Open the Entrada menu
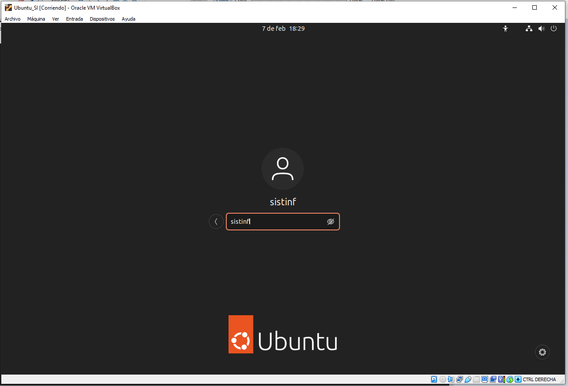 tap(74, 19)
